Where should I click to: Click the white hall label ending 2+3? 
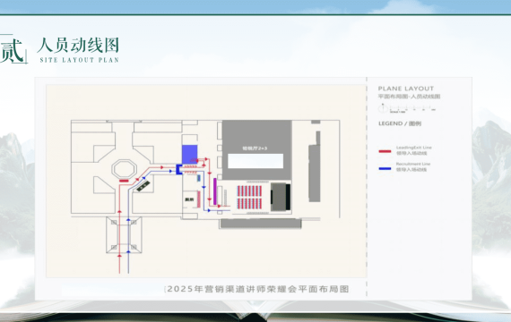pyautogui.click(x=255, y=148)
